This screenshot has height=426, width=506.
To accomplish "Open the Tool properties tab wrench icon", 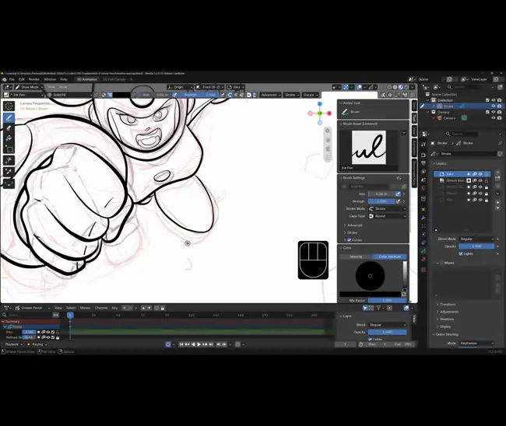I will (x=423, y=145).
